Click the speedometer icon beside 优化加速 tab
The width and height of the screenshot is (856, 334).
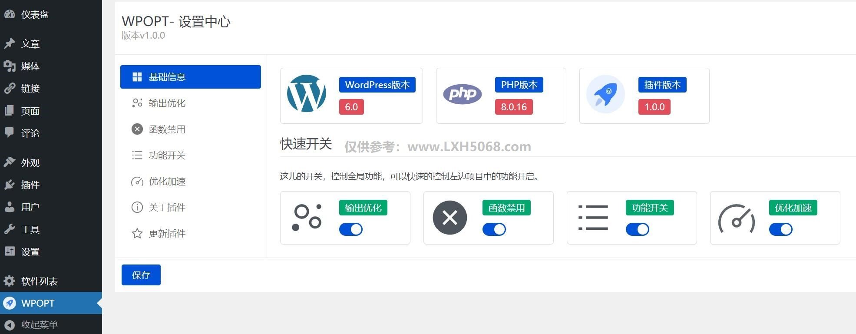(x=137, y=182)
